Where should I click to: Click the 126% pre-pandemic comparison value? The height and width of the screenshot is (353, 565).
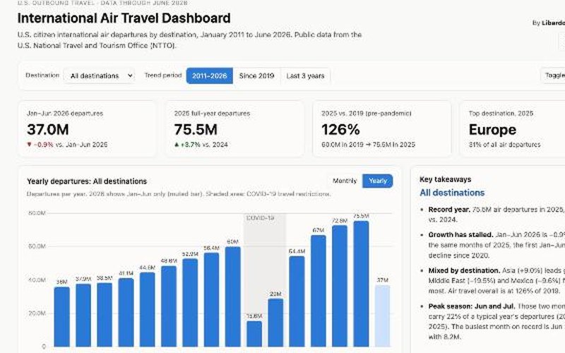click(x=340, y=130)
